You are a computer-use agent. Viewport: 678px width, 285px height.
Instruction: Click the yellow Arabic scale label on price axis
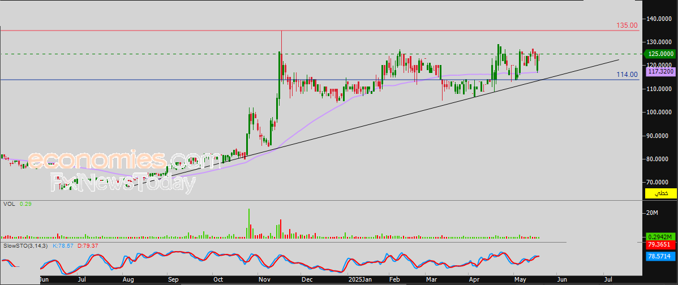[660, 193]
